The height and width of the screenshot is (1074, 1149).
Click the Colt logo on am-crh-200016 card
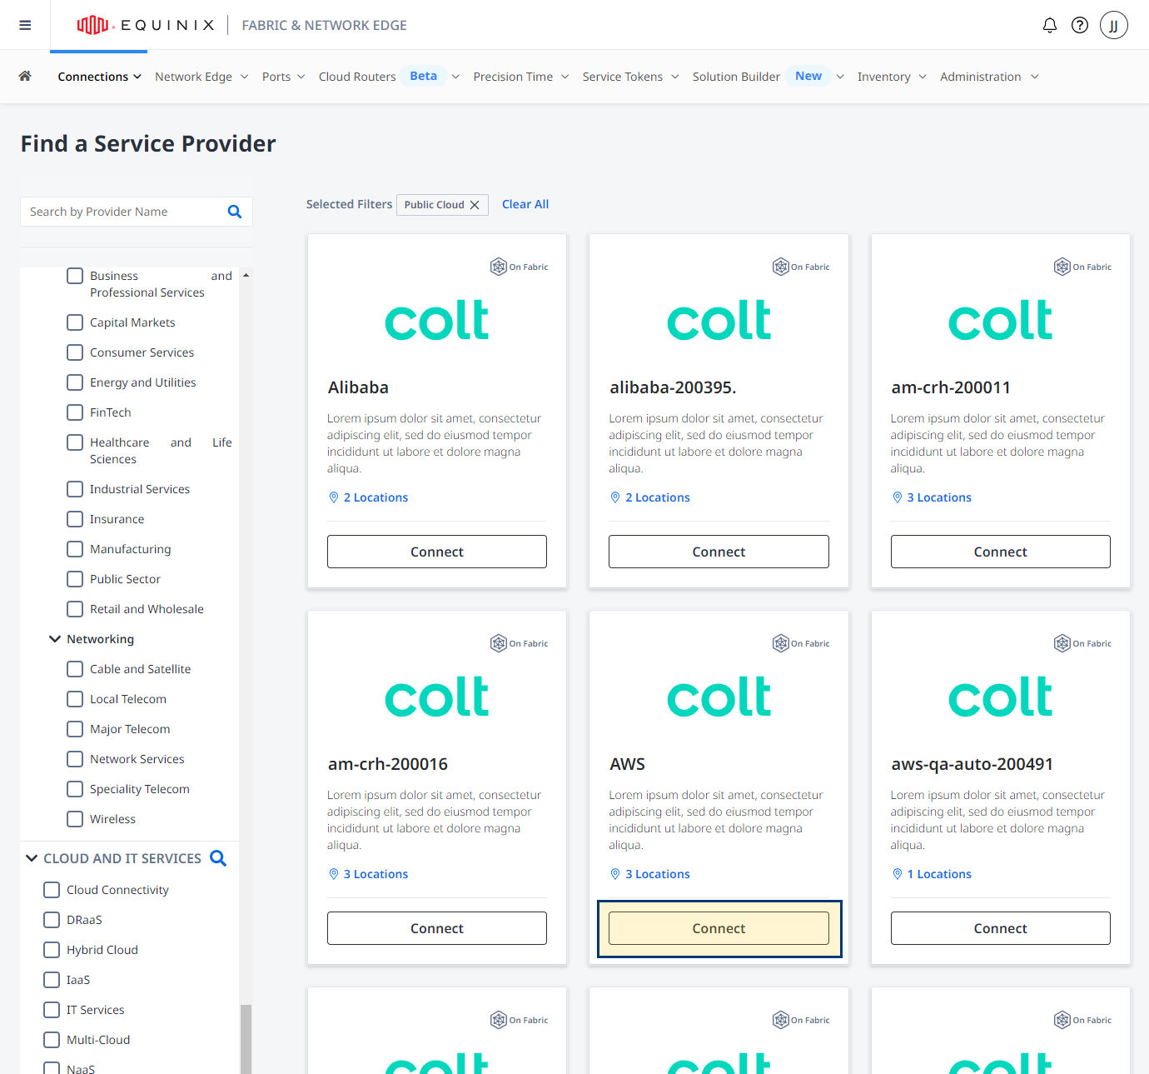(437, 697)
